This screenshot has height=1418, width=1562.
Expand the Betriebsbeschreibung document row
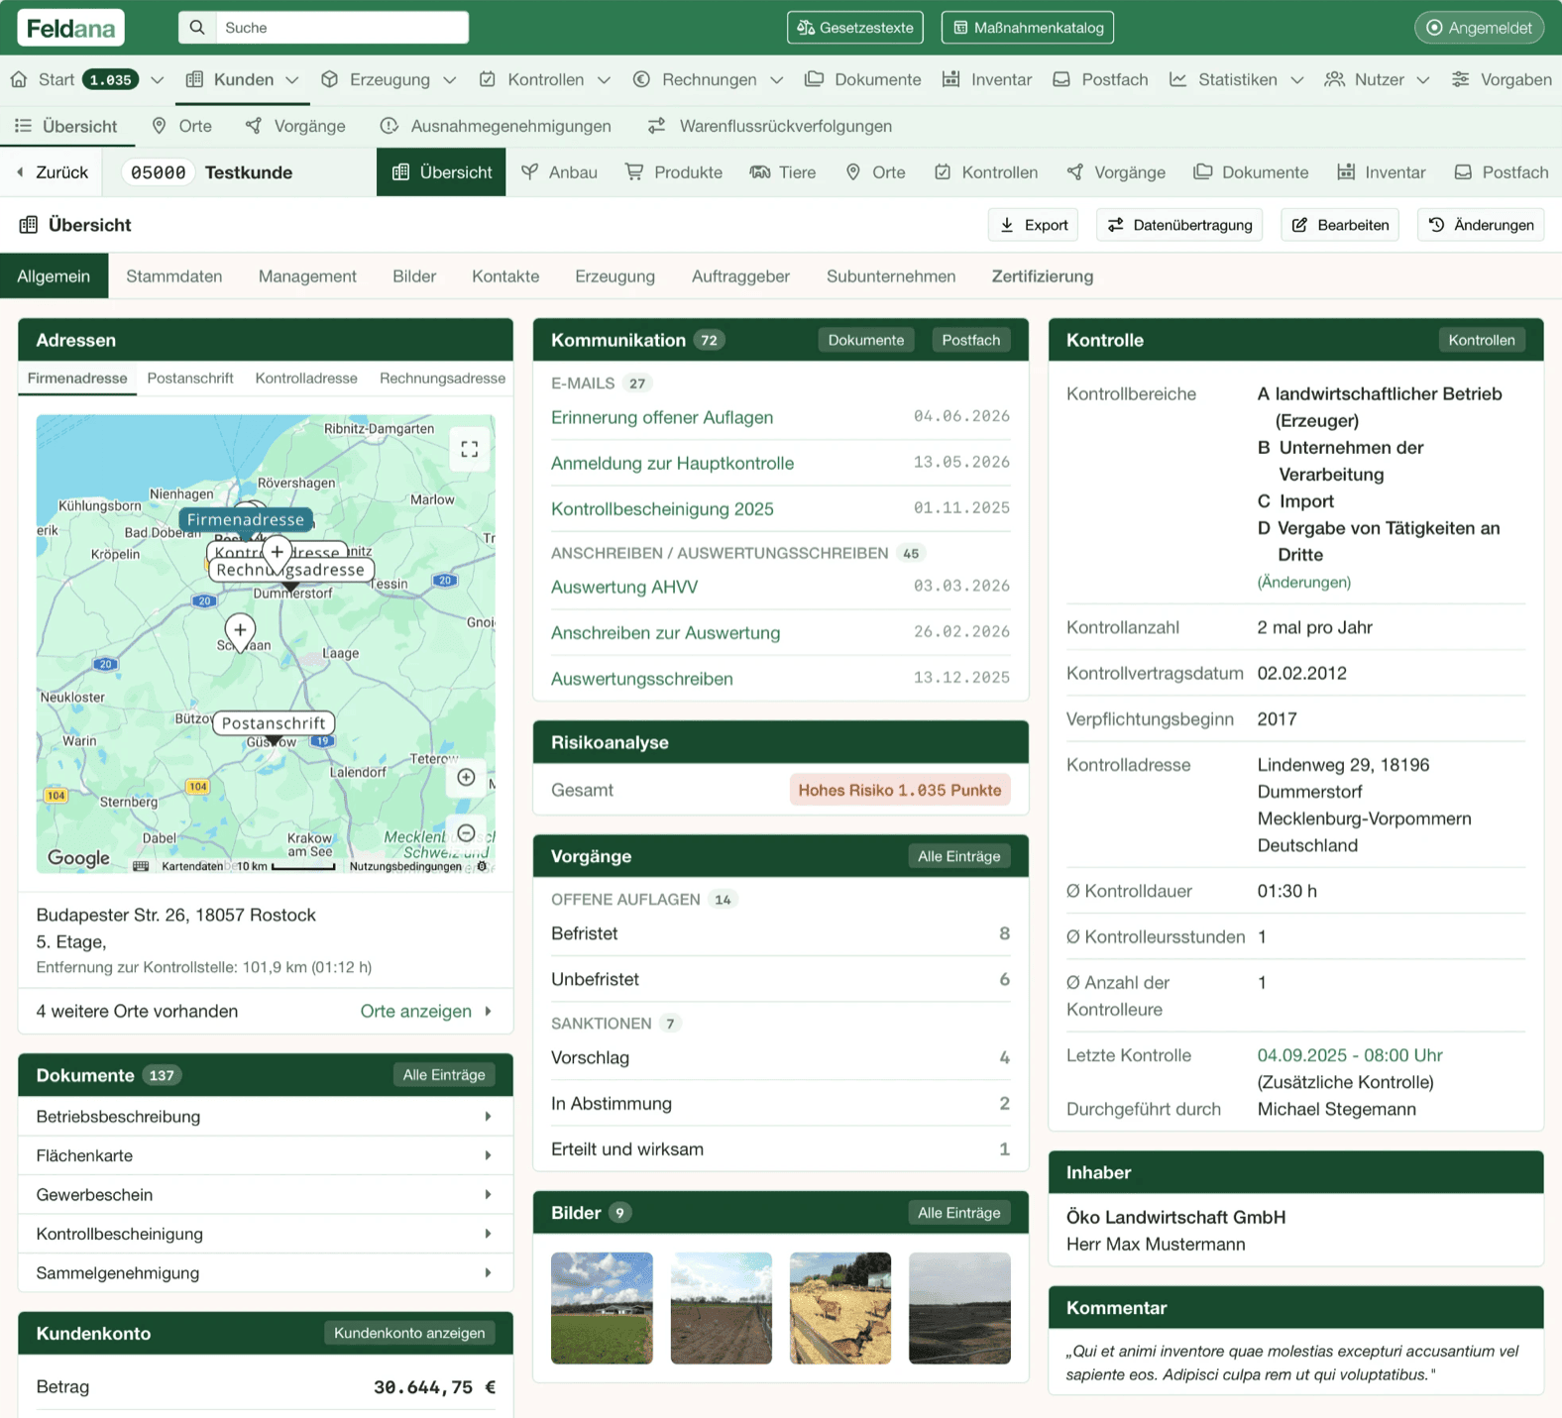coord(266,1117)
